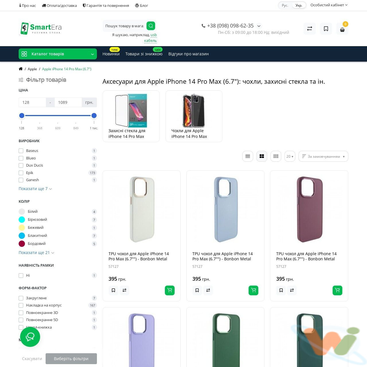Open the green chat support bubble
Viewport: 367px width, 367px height.
tap(30, 337)
